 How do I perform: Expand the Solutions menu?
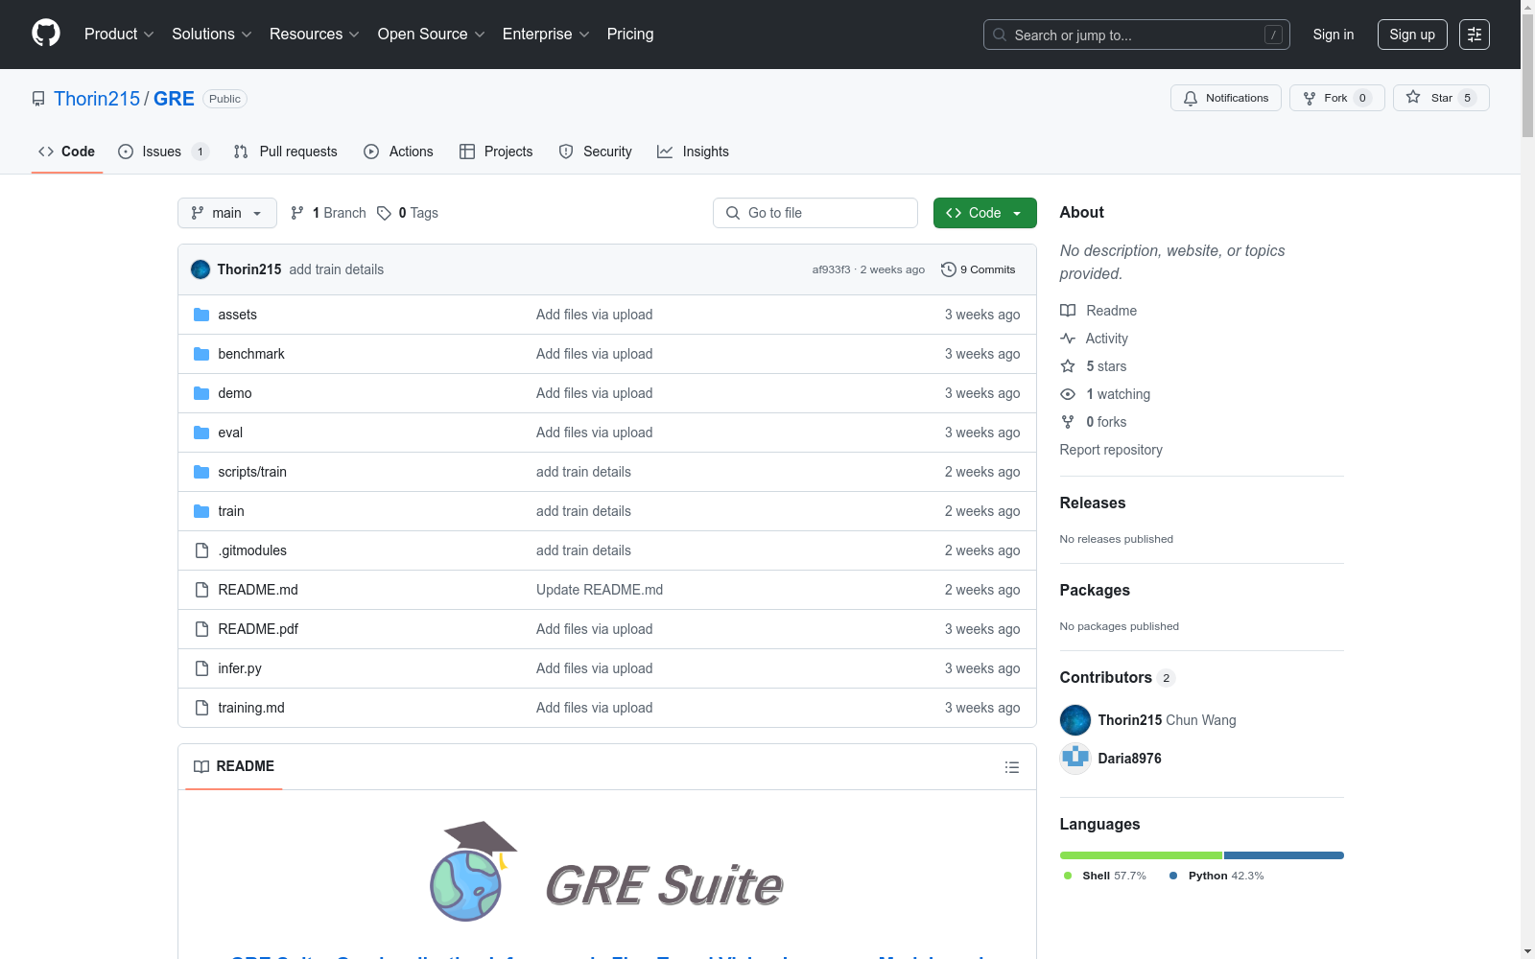212,35
